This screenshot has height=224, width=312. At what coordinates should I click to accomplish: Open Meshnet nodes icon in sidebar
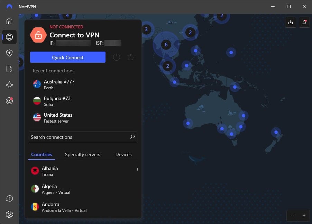[x=9, y=85]
